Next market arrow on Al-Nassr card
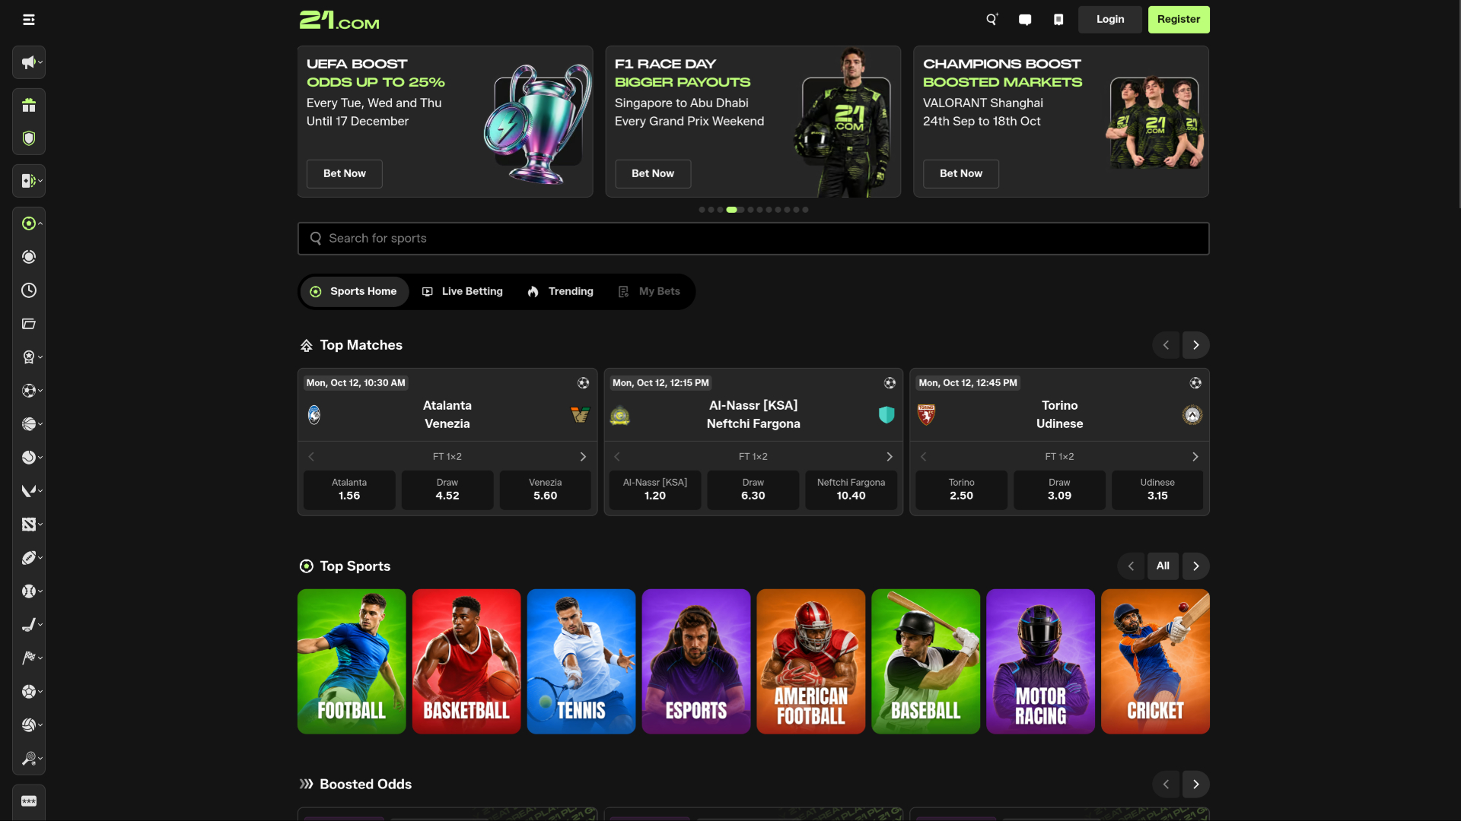The width and height of the screenshot is (1461, 821). [x=890, y=457]
